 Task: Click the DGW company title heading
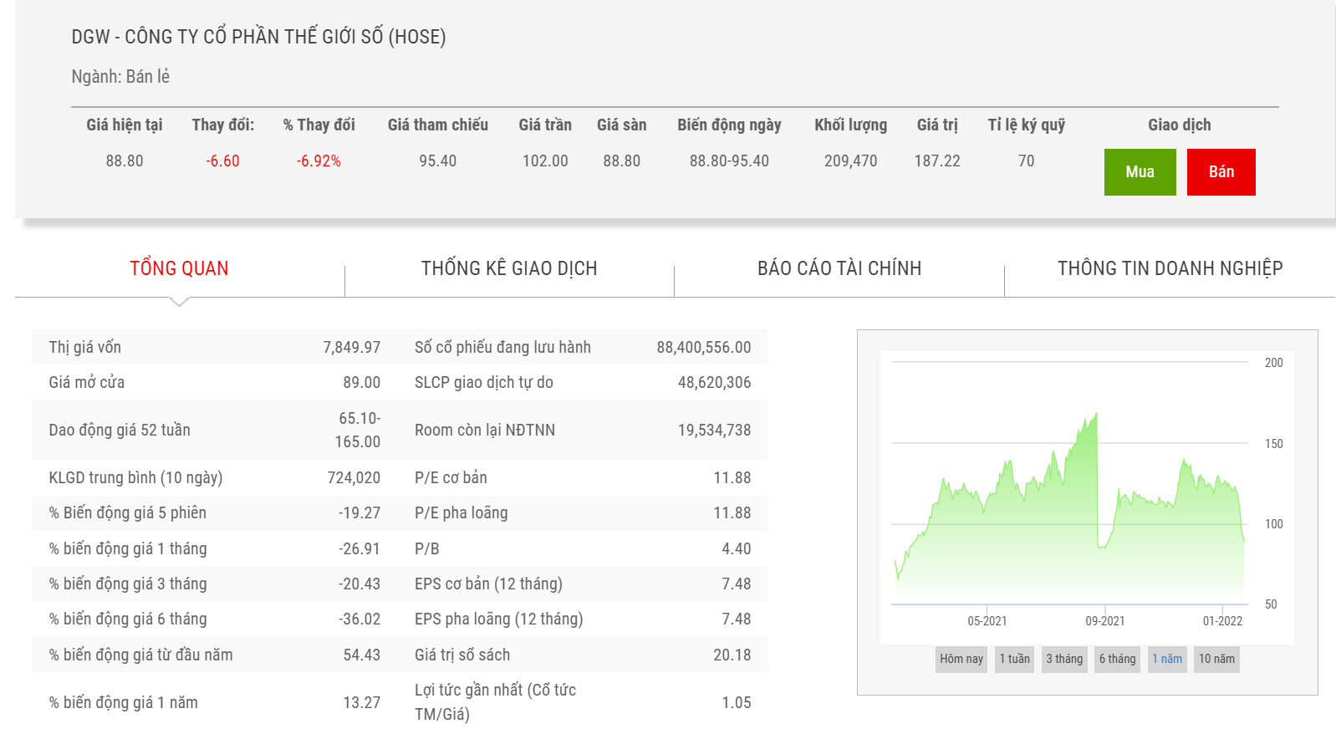tap(258, 37)
